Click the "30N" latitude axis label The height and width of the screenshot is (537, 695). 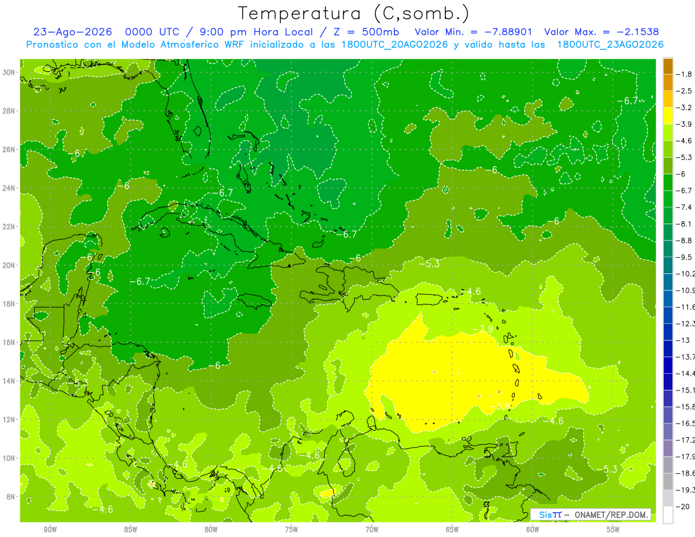pyautogui.click(x=9, y=72)
